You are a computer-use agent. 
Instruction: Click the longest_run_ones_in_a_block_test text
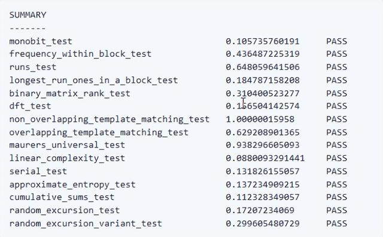(x=93, y=81)
